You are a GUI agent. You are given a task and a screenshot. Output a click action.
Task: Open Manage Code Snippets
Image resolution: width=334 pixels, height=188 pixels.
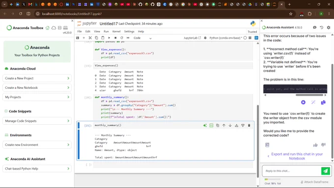(37, 121)
